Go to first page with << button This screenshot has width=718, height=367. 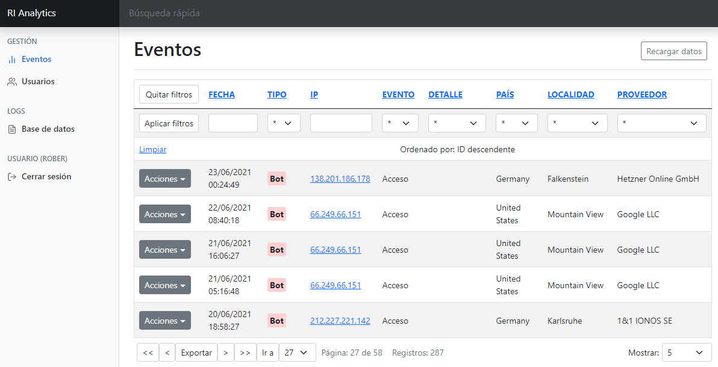tap(148, 353)
